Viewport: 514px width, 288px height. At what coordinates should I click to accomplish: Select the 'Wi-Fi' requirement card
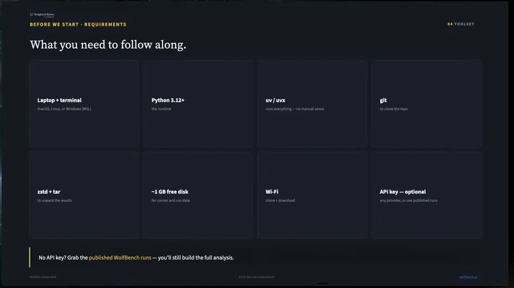(312, 195)
